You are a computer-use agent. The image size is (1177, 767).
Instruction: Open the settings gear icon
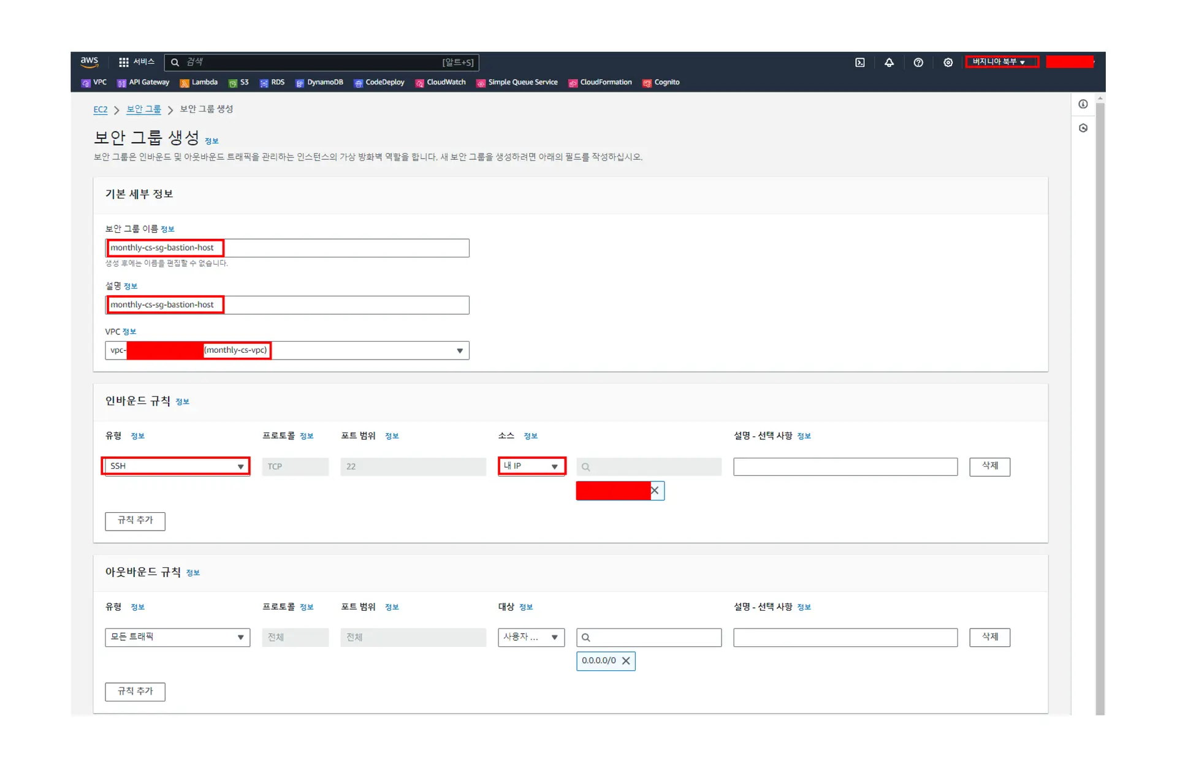[x=948, y=62]
